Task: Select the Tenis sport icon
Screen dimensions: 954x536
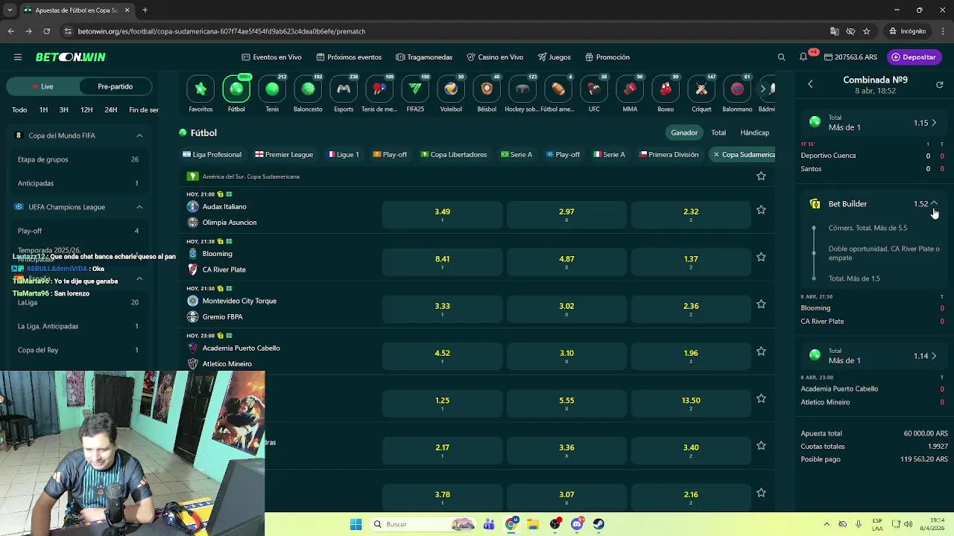Action: 272,89
